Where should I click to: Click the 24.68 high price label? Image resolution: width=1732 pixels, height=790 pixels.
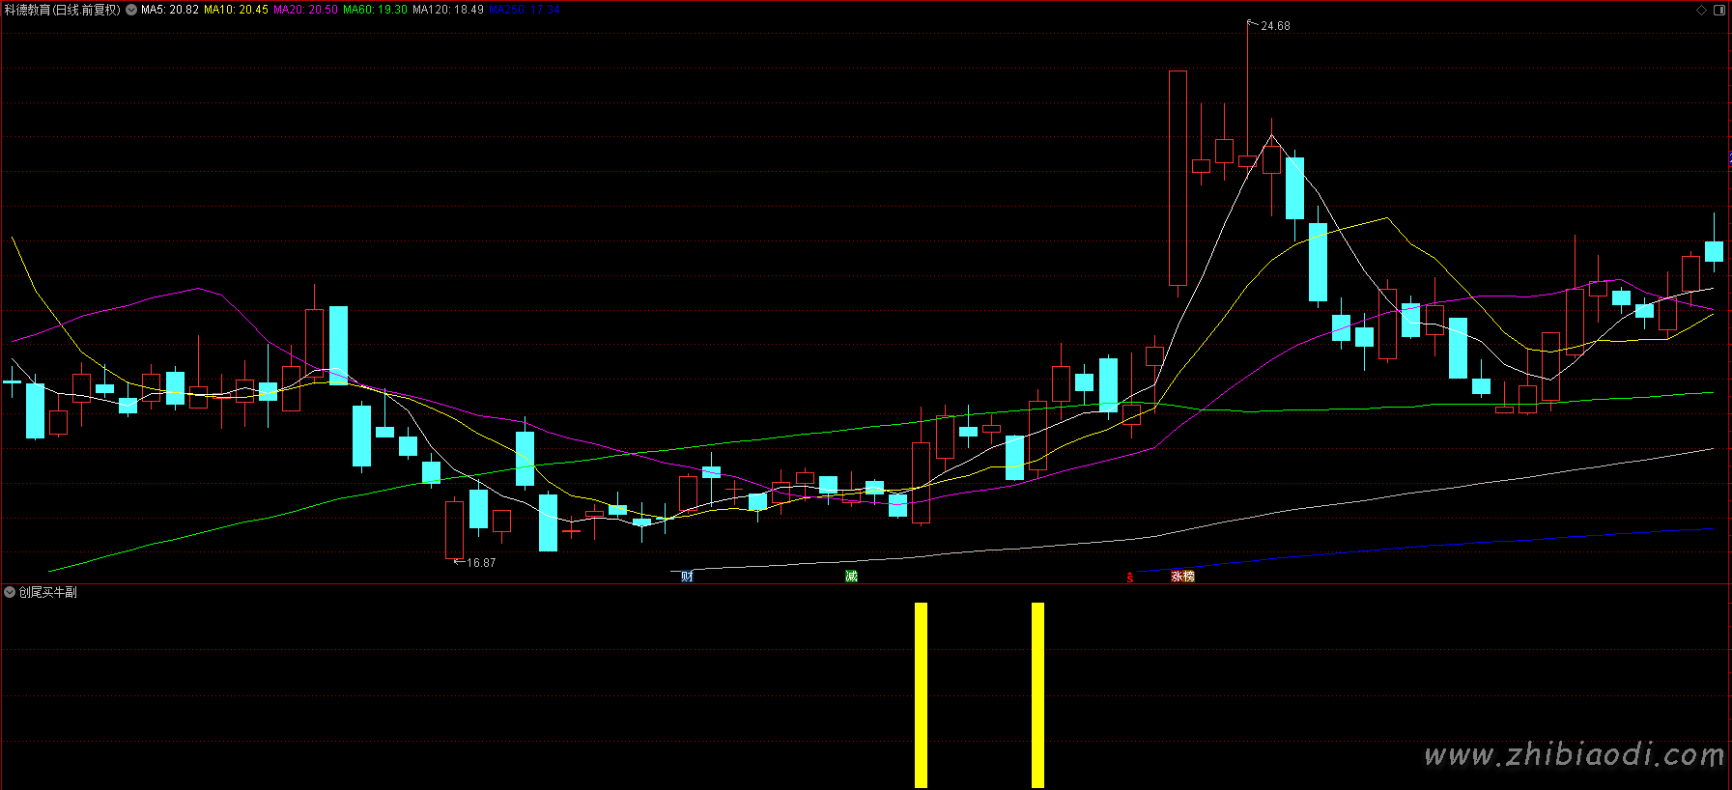pos(1275,26)
